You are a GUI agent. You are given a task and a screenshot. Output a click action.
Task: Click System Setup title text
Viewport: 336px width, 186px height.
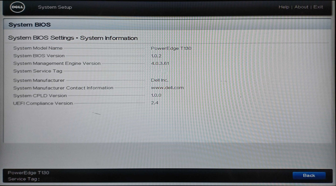[x=55, y=7]
